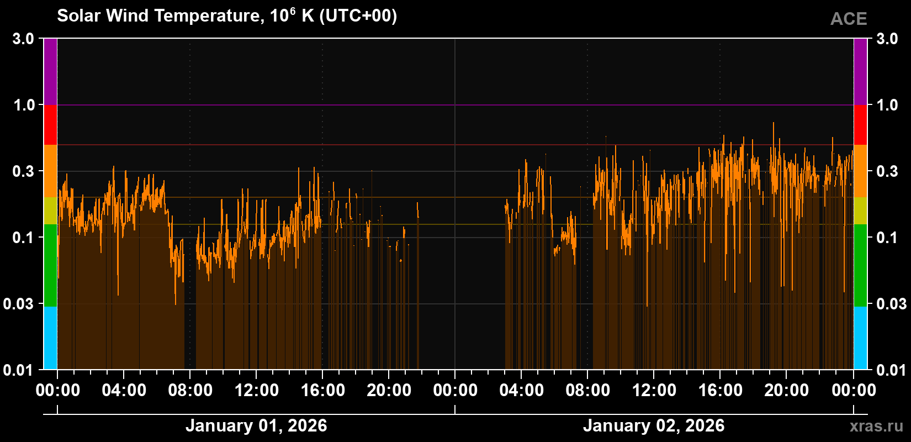This screenshot has width=911, height=442.
Task: Select the yellow band on the left color scale
Action: tap(50, 211)
